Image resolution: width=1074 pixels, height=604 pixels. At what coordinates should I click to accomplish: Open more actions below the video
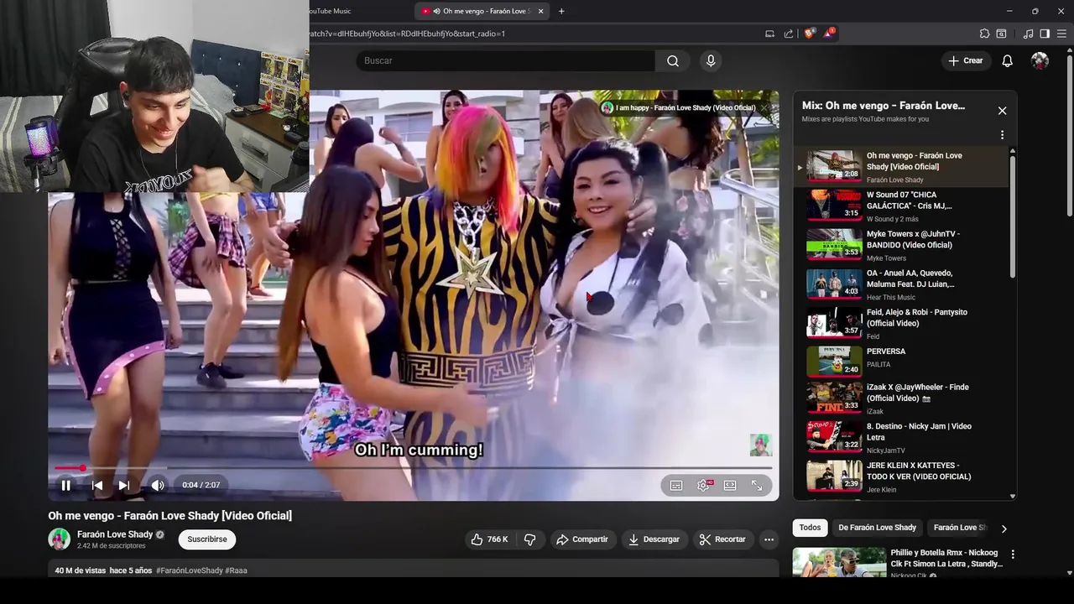(x=769, y=539)
